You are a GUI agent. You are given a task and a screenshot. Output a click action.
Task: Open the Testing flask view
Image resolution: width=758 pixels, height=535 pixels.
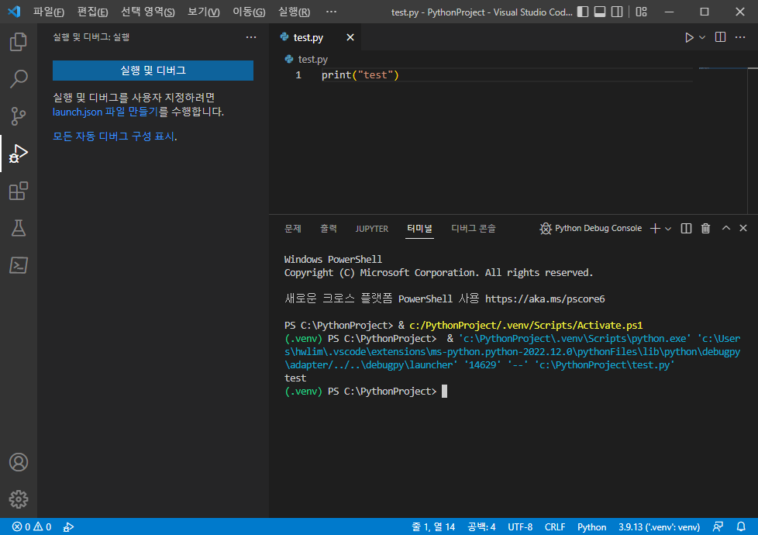coord(19,228)
